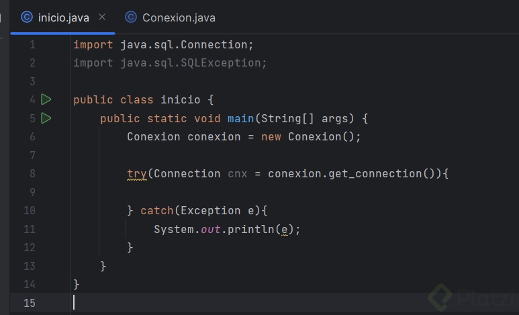The width and height of the screenshot is (519, 315).
Task: Click 'get_connection' method call
Action: coord(375,174)
